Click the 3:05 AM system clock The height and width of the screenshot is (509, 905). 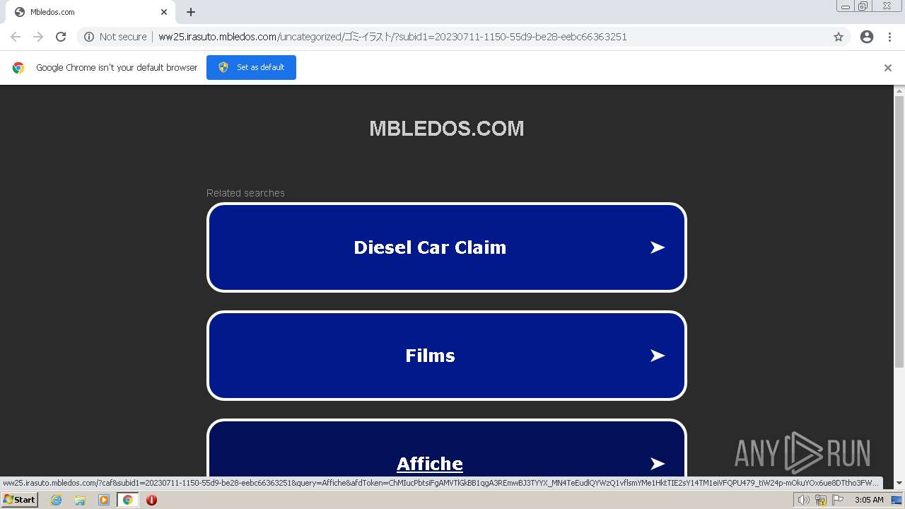869,500
